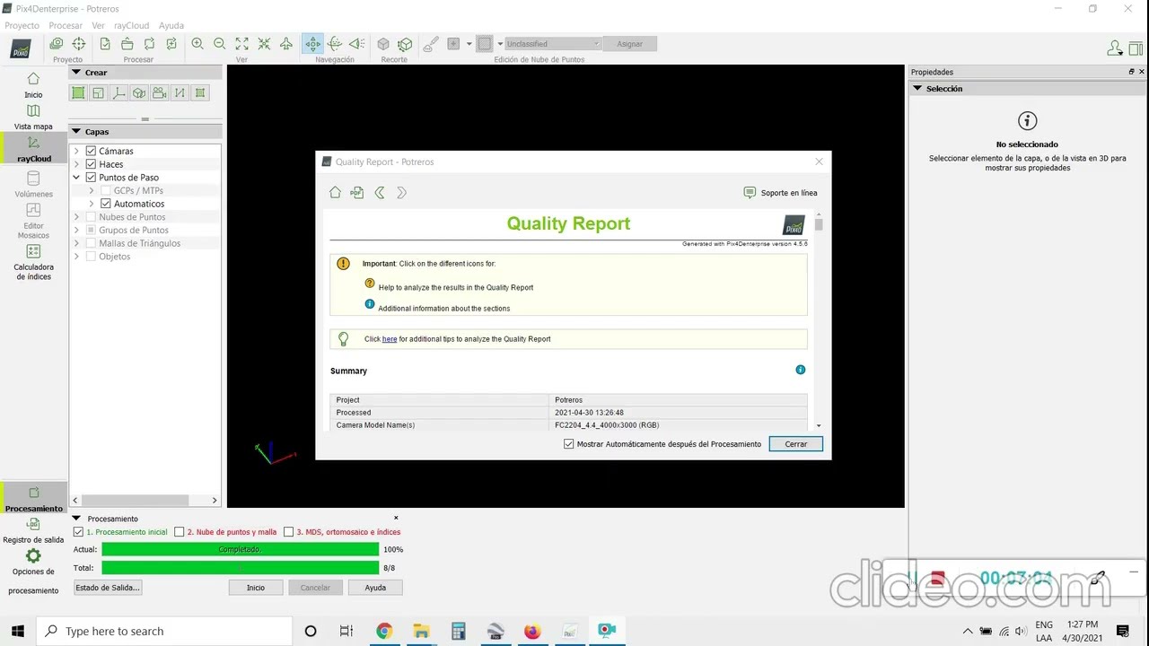The image size is (1149, 646).
Task: Enable 2. Nube de puntos y malla
Action: 180,532
